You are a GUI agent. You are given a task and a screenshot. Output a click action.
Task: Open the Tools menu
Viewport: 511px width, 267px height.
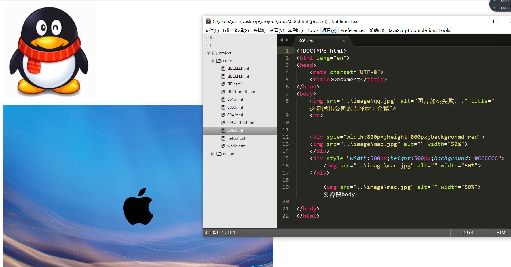tap(312, 30)
